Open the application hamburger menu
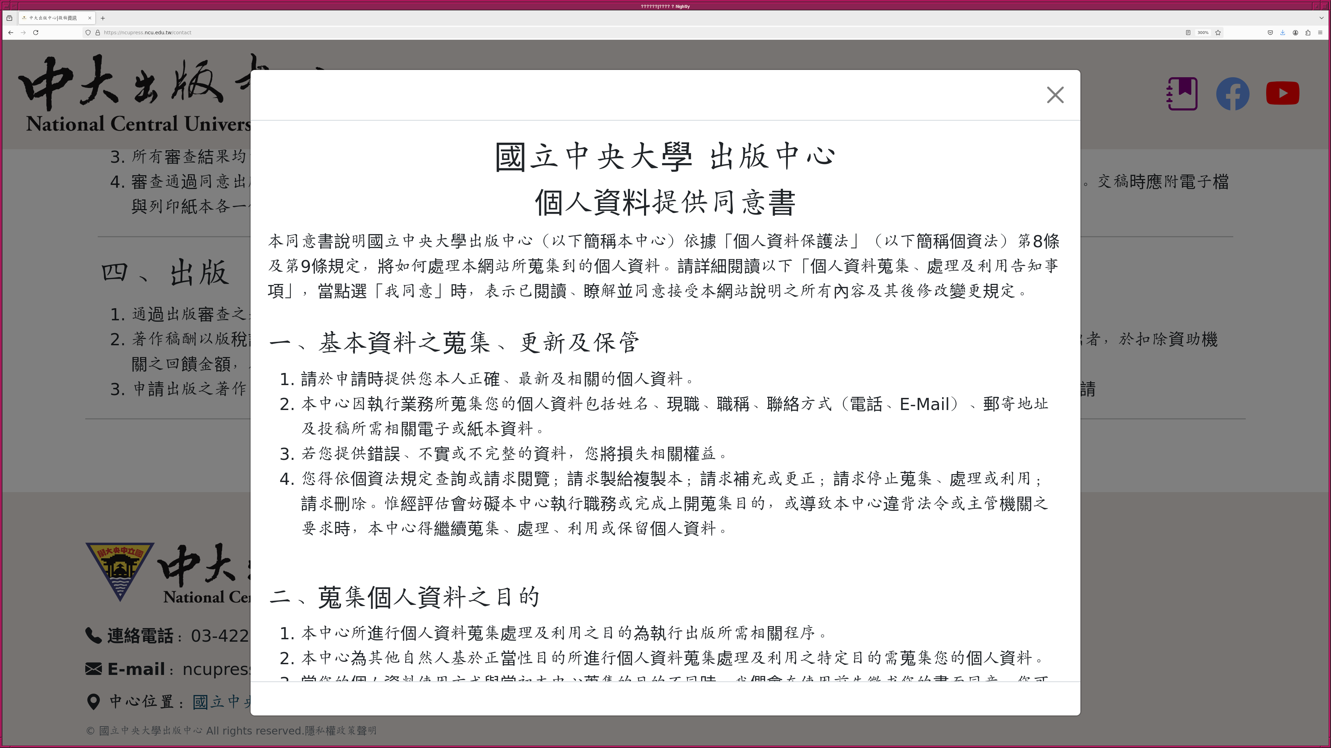This screenshot has height=748, width=1331. click(x=1320, y=33)
